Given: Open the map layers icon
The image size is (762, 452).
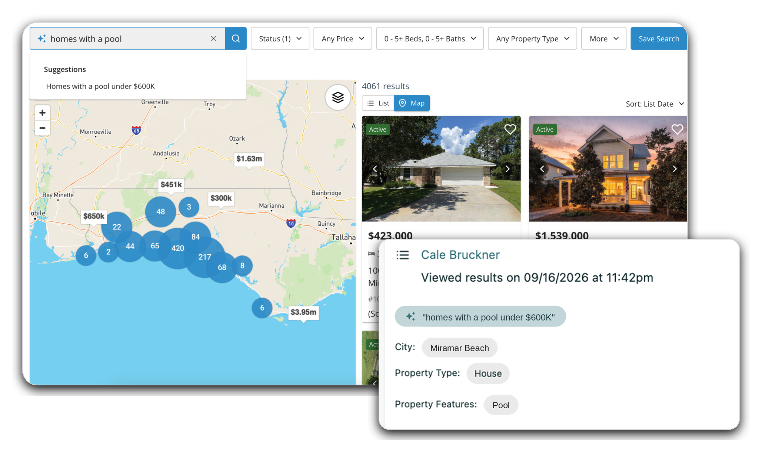Looking at the screenshot, I should (x=338, y=98).
